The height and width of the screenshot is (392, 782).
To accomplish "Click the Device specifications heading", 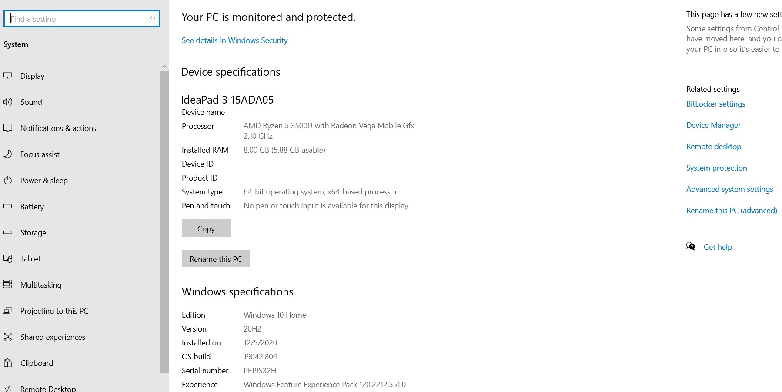I will click(231, 72).
